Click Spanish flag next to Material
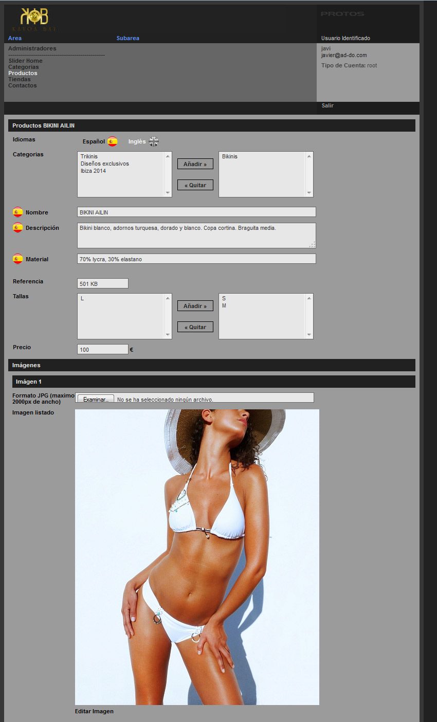This screenshot has width=437, height=722. click(x=18, y=259)
